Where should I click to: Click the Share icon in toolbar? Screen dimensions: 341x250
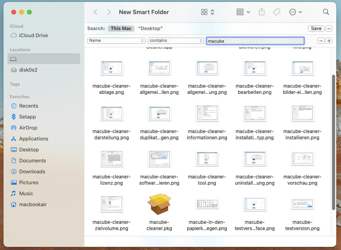coord(262,12)
